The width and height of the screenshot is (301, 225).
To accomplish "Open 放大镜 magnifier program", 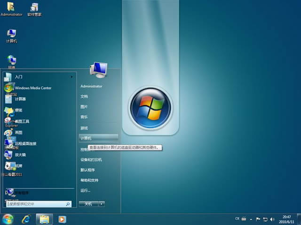I will point(40,155).
